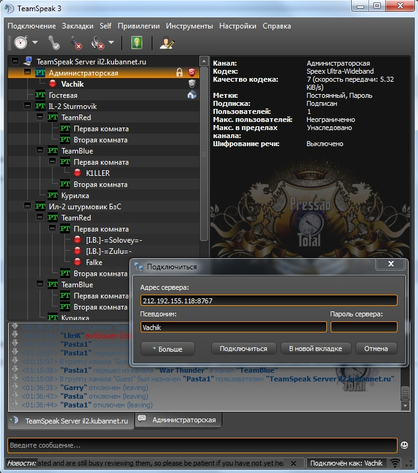Screen dimensions: 418x473
Task: Click the away status clock icon
Action: (20, 43)
